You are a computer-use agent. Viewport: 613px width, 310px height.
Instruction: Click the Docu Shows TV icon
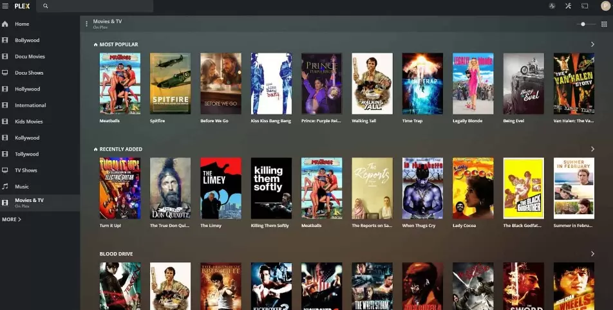click(5, 73)
